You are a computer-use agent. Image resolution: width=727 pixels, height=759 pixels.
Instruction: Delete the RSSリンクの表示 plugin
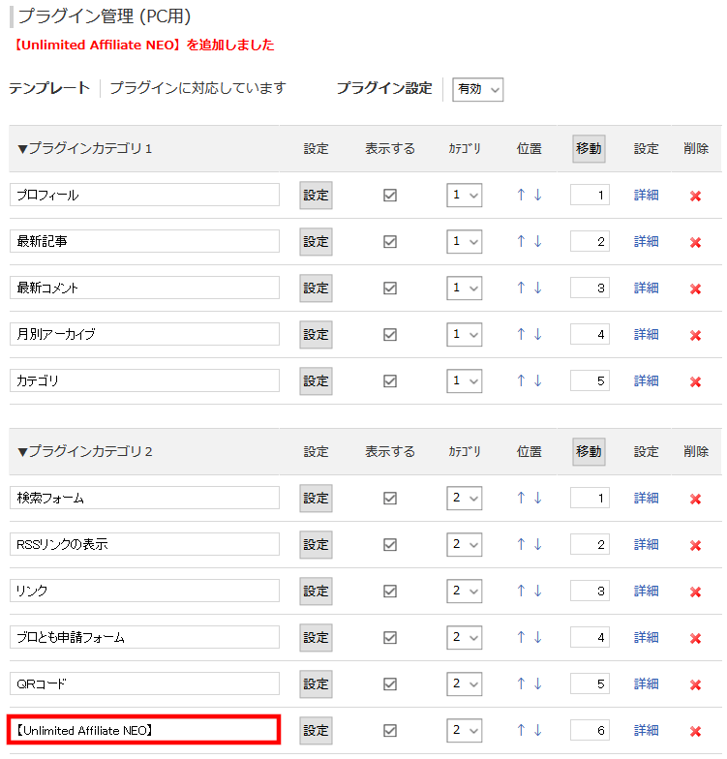(695, 546)
